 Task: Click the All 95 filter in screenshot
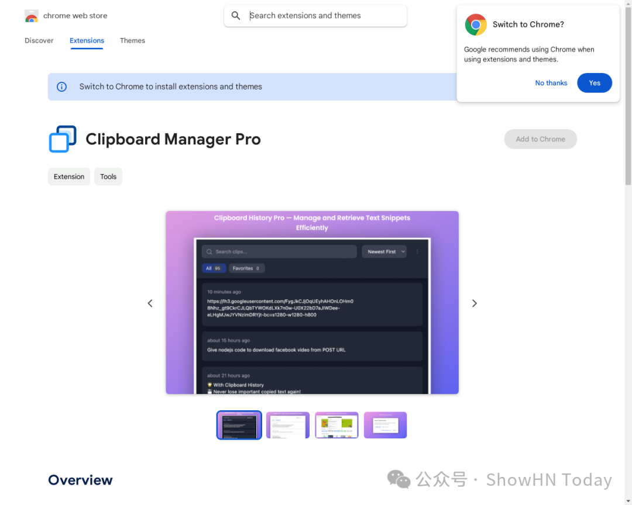pos(214,268)
